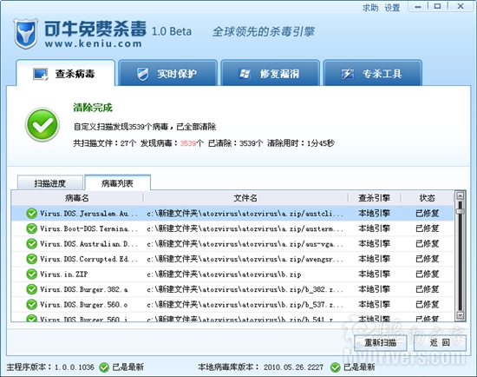This screenshot has width=477, height=377.
Task: Click 已是最新 beside main program version
Action: coord(128,367)
